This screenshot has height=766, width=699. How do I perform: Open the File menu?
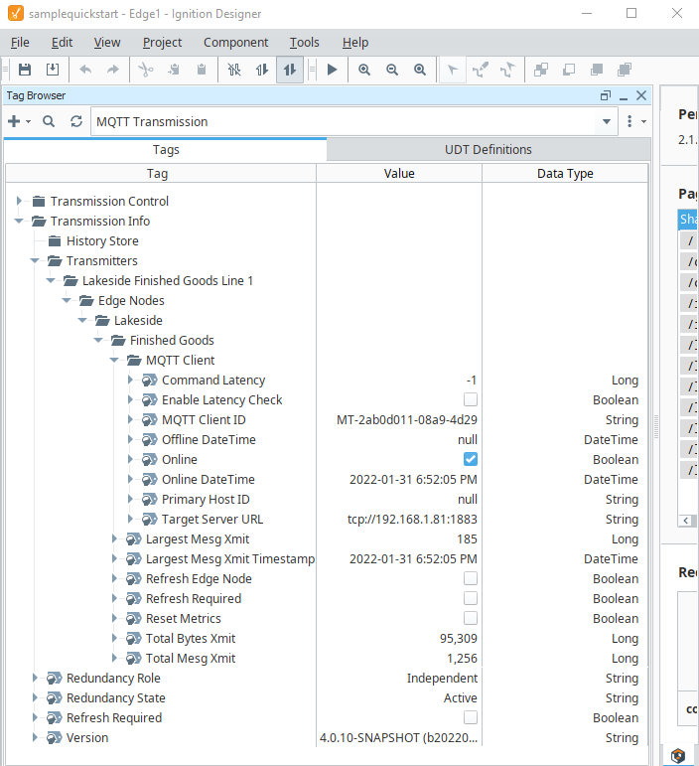[x=20, y=43]
